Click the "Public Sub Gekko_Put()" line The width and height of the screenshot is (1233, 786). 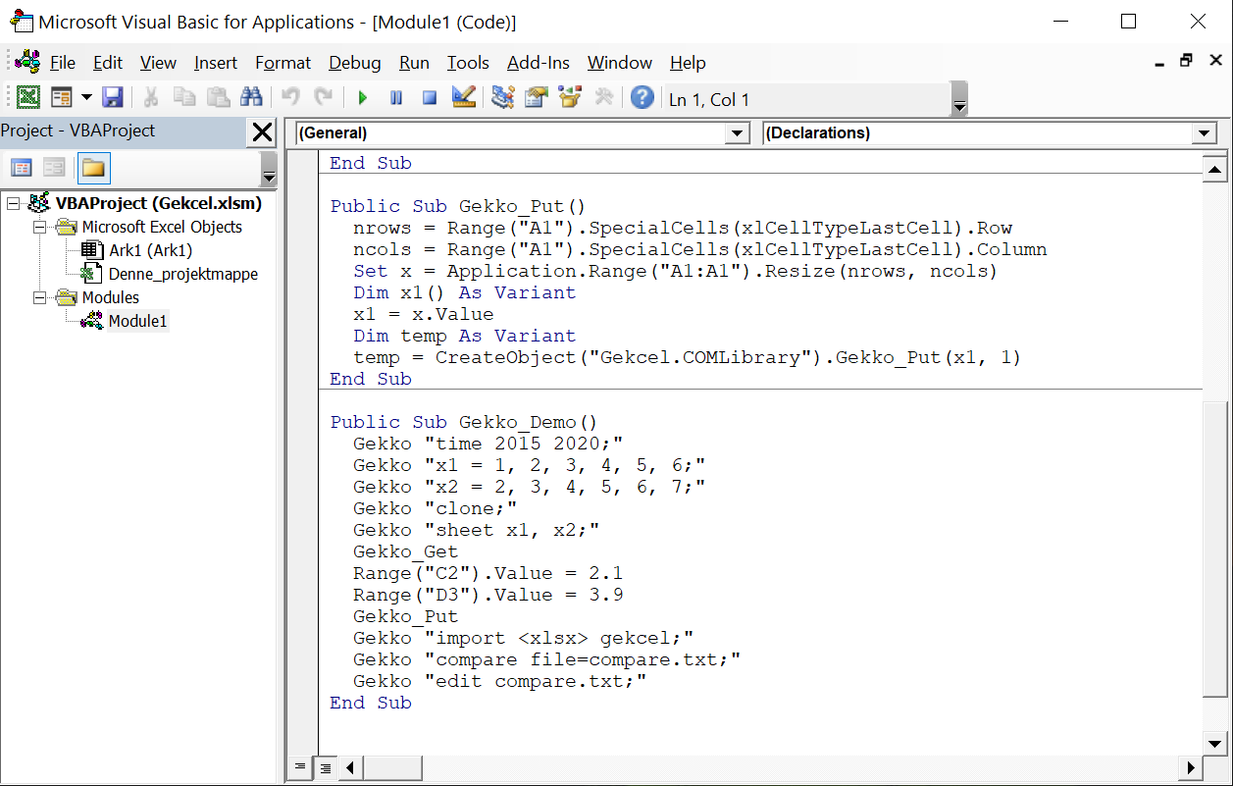tap(457, 206)
